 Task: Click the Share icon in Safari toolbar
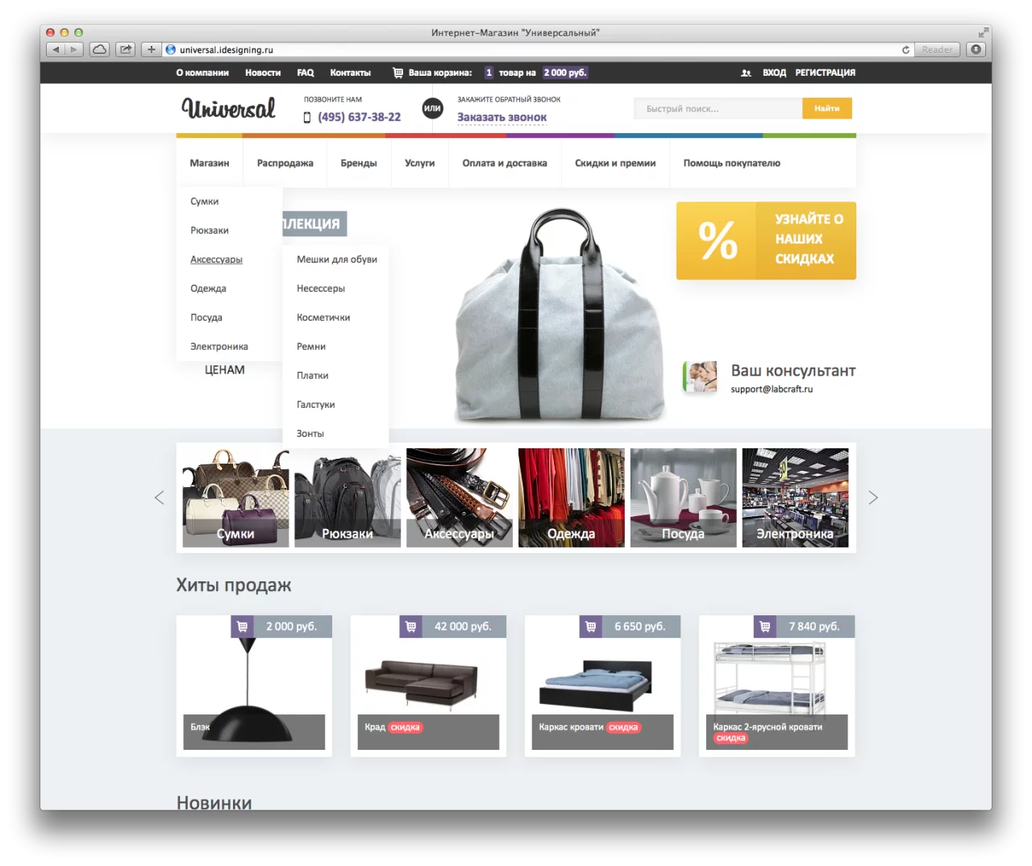(x=126, y=50)
